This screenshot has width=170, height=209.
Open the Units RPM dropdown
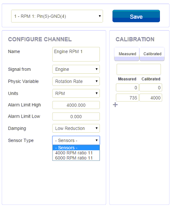pos(76,93)
